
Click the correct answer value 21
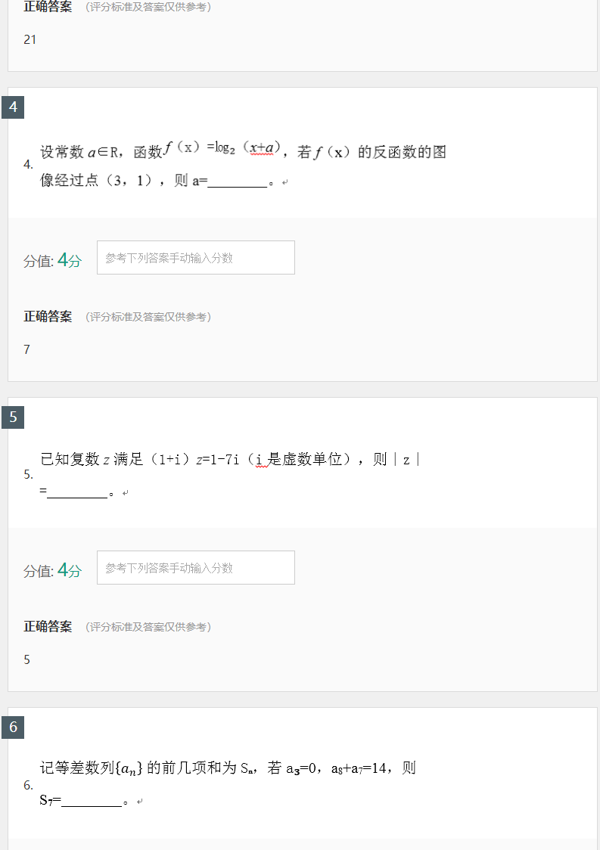(30, 39)
